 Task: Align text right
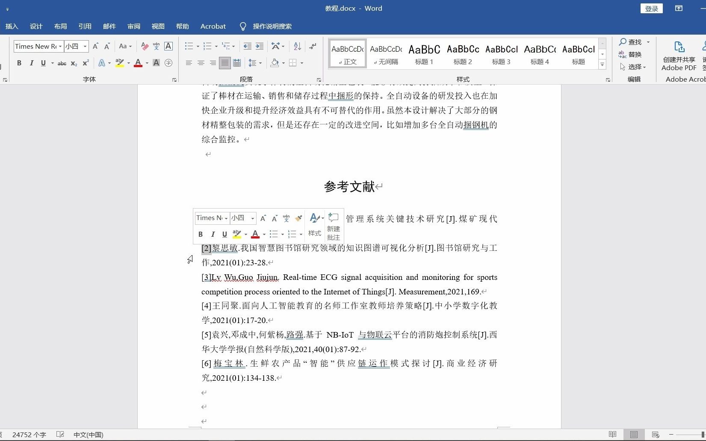(x=213, y=63)
